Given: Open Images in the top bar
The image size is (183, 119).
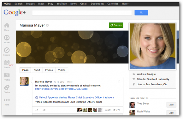Looking at the screenshot, I should pos(30,4).
